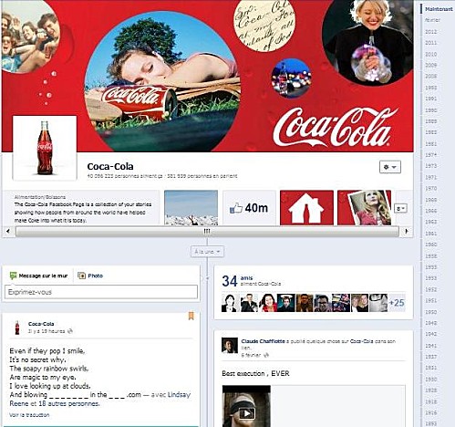Select the Message sur le mur tab
This screenshot has width=455, height=427.
[38, 276]
